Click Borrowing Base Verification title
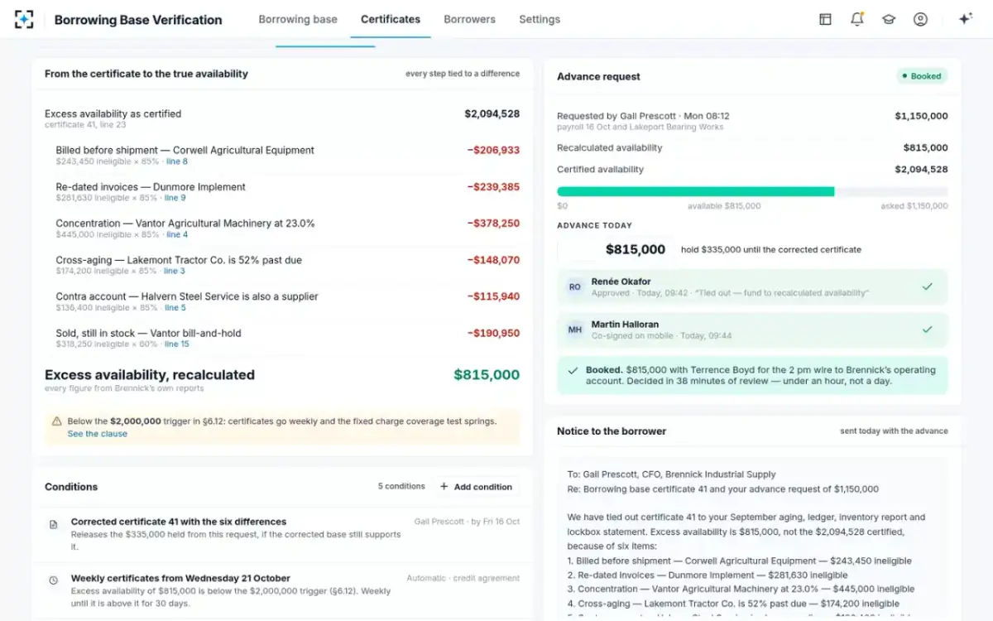 [x=138, y=19]
